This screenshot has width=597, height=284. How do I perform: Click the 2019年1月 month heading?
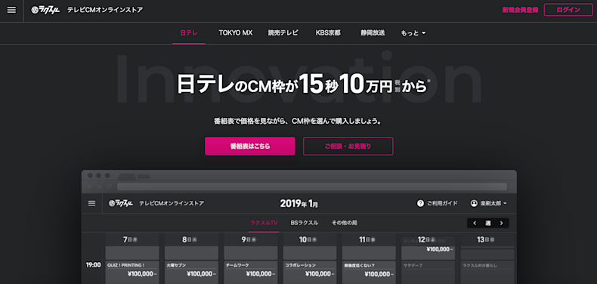pos(299,204)
